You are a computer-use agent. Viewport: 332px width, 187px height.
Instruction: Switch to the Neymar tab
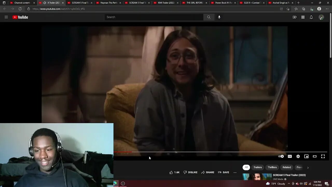pyautogui.click(x=109, y=3)
